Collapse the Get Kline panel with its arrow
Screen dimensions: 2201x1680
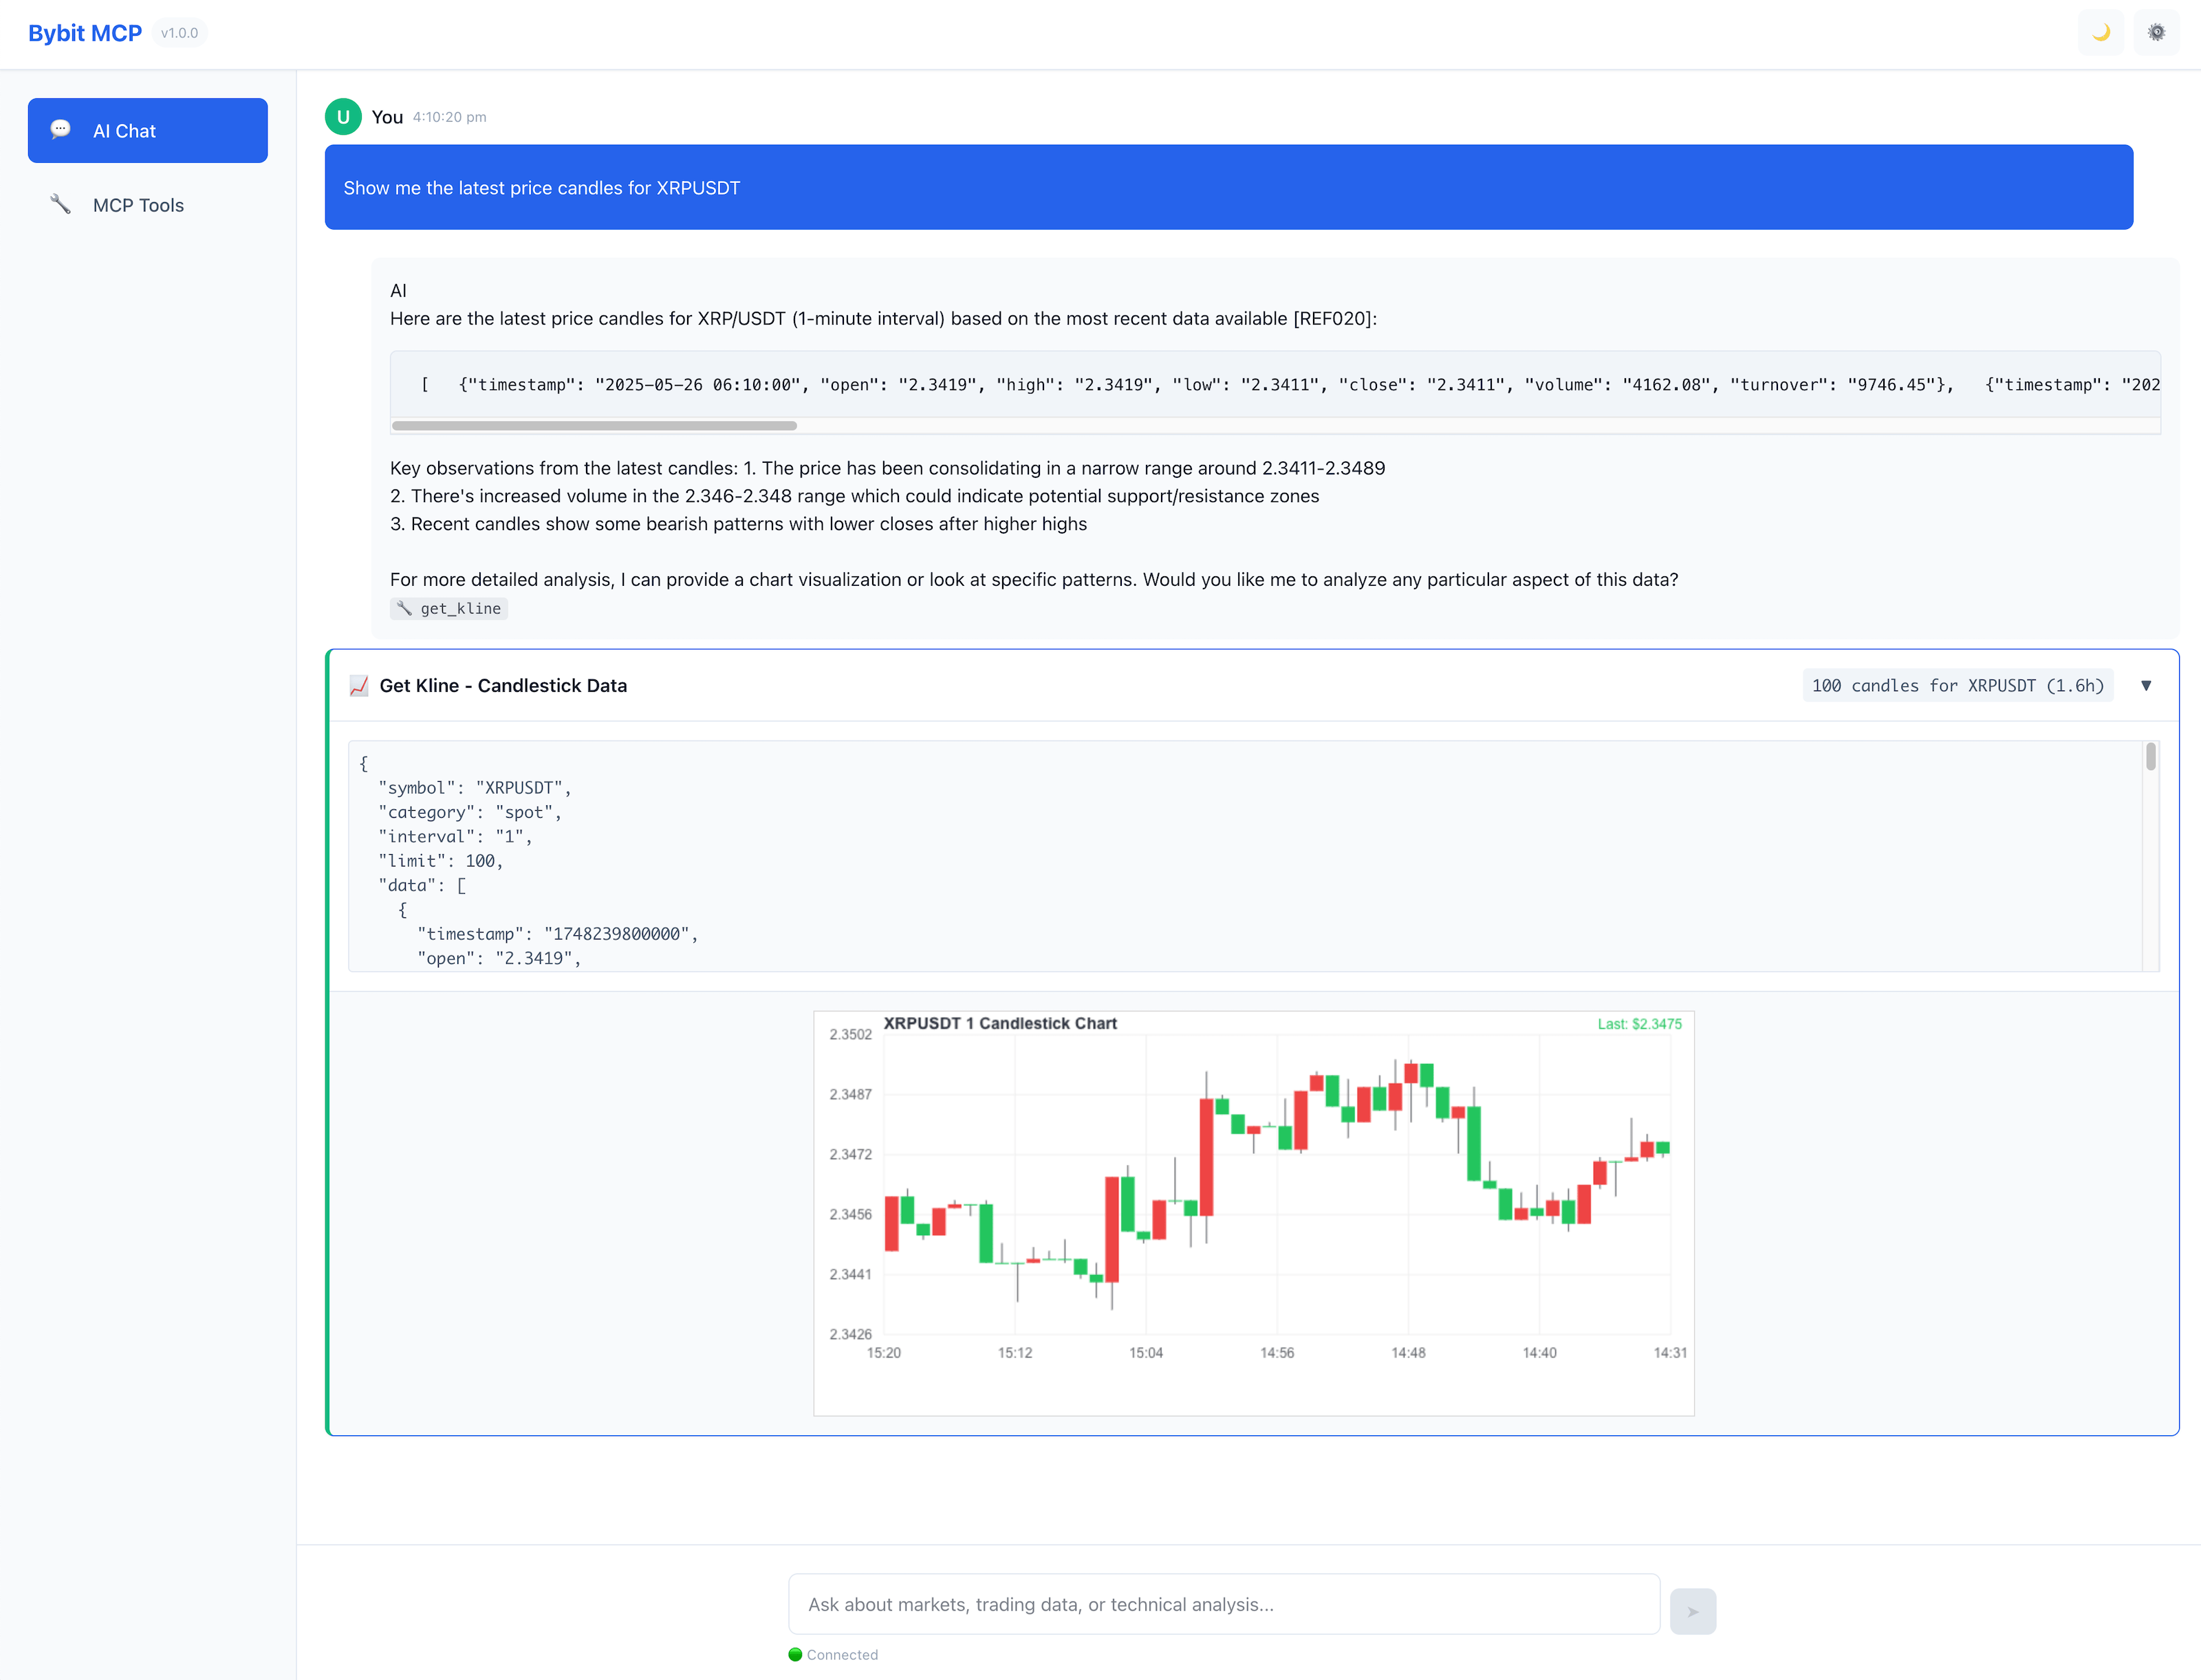[2147, 685]
